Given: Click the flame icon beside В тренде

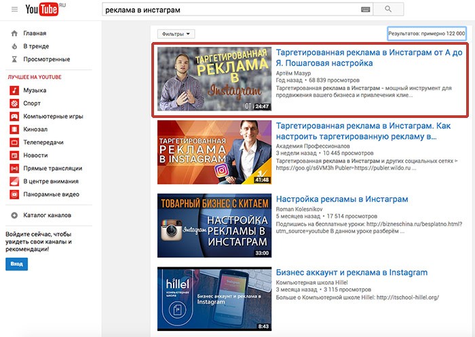Looking at the screenshot, I should [14, 46].
